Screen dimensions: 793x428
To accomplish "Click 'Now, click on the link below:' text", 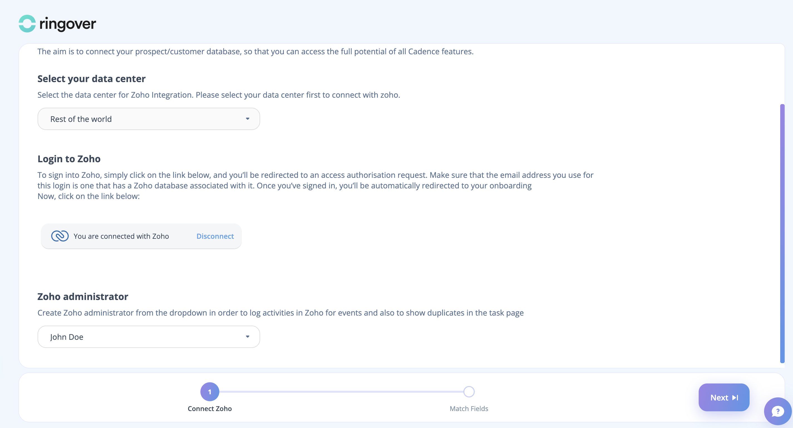I will tap(89, 196).
